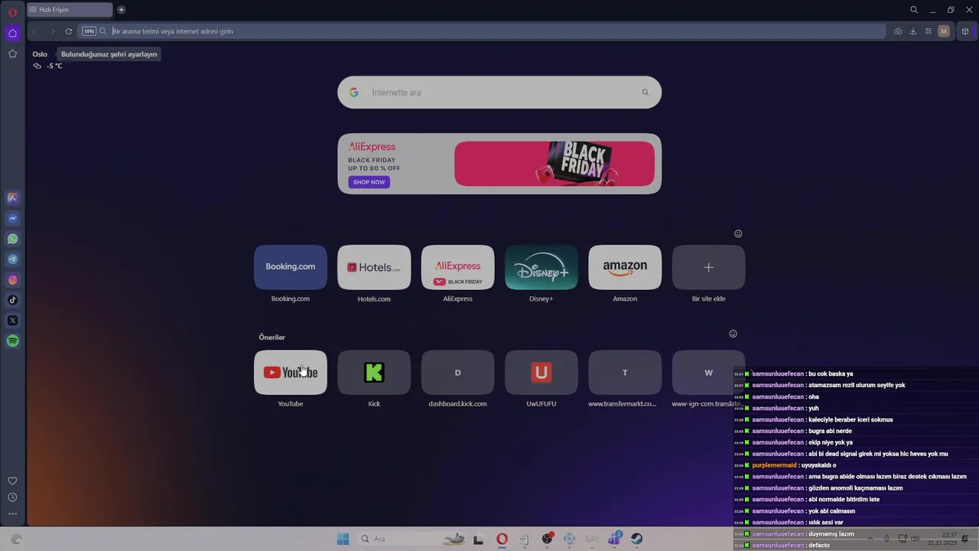Open the Kick suggestion tile
The image size is (979, 551).
[374, 373]
